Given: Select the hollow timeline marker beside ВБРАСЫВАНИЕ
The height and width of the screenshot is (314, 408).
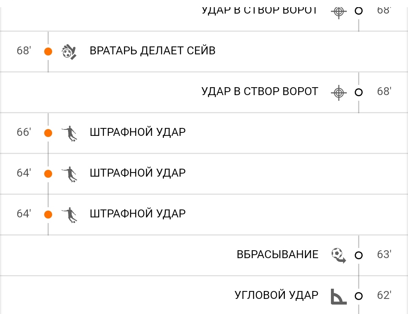Looking at the screenshot, I should pyautogui.click(x=359, y=255).
